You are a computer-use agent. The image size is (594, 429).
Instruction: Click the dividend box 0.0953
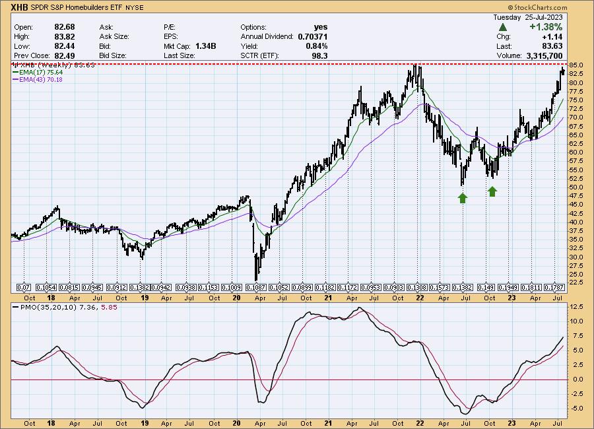(x=371, y=288)
